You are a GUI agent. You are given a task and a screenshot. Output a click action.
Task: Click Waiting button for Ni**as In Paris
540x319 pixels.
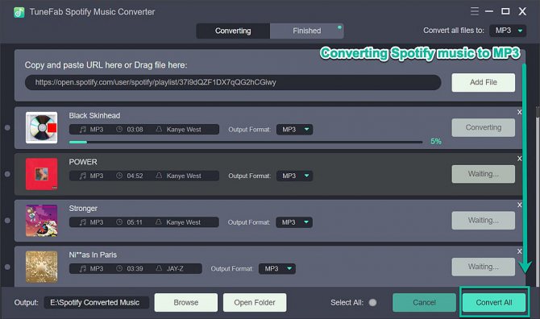click(x=483, y=267)
